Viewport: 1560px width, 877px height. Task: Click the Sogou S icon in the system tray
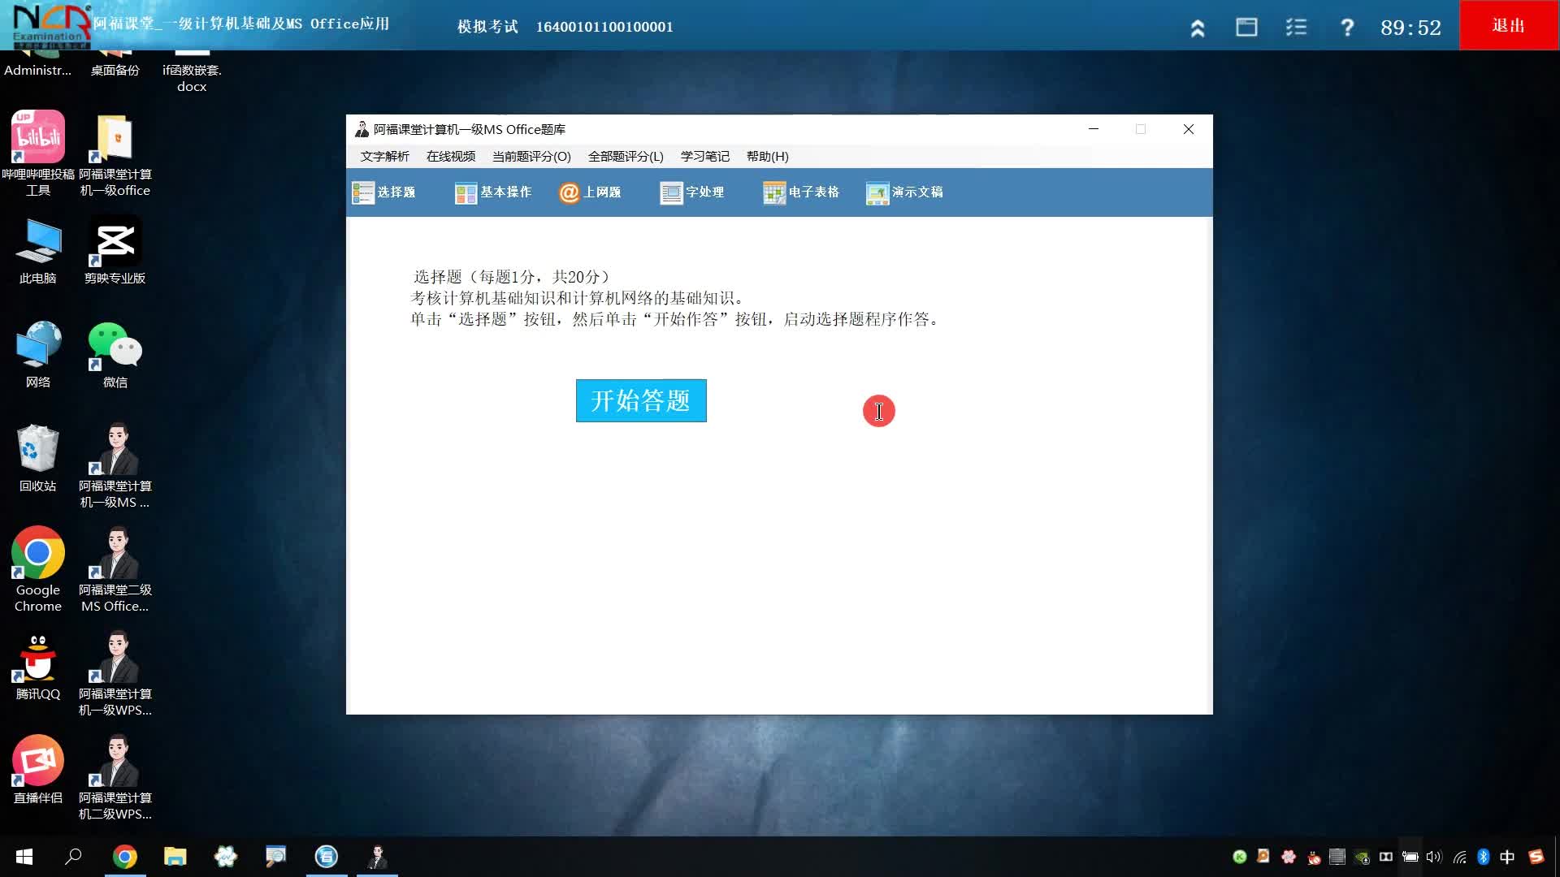1536,857
